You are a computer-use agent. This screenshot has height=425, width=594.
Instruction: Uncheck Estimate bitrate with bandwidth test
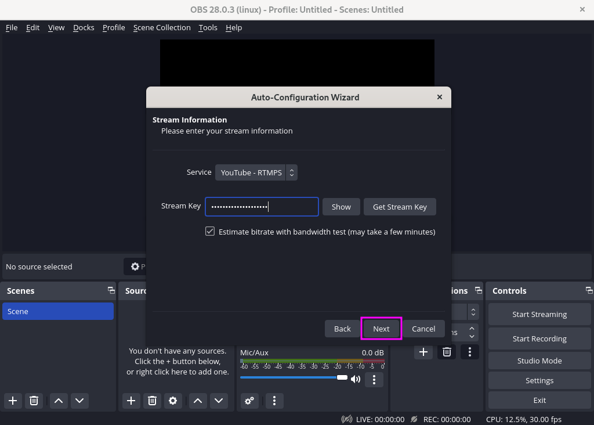[209, 231]
